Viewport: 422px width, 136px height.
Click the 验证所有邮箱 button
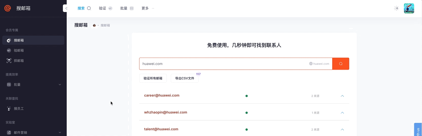point(153,78)
